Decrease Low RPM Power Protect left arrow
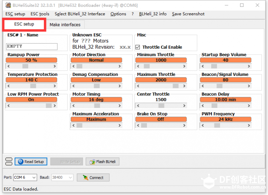Viewport: 268px width, 195px height. 9,106
